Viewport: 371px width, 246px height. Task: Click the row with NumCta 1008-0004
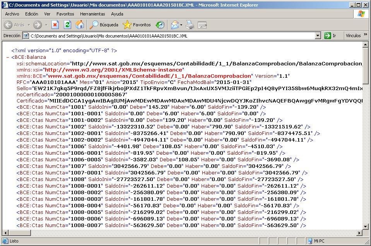[x=158, y=205]
